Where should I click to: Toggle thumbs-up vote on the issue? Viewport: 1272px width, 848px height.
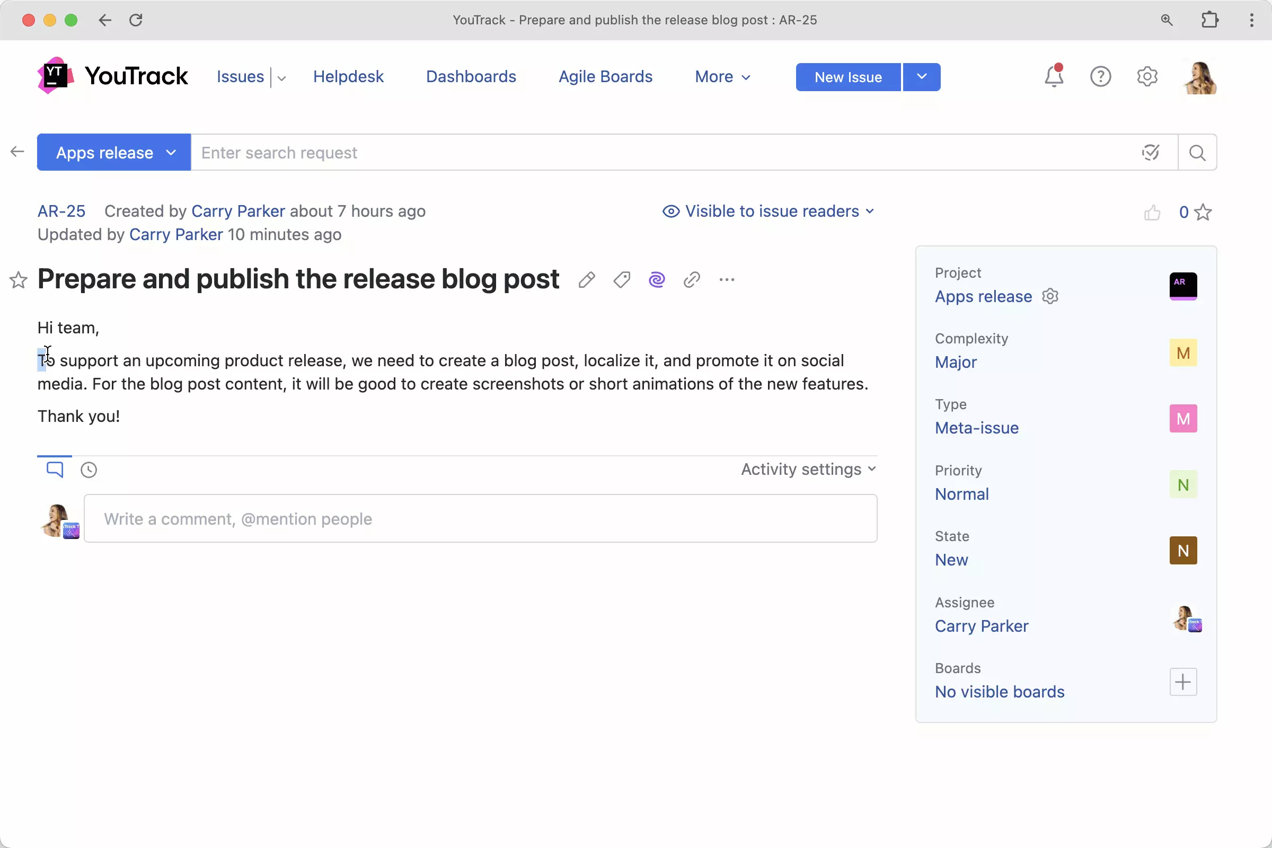(x=1152, y=213)
